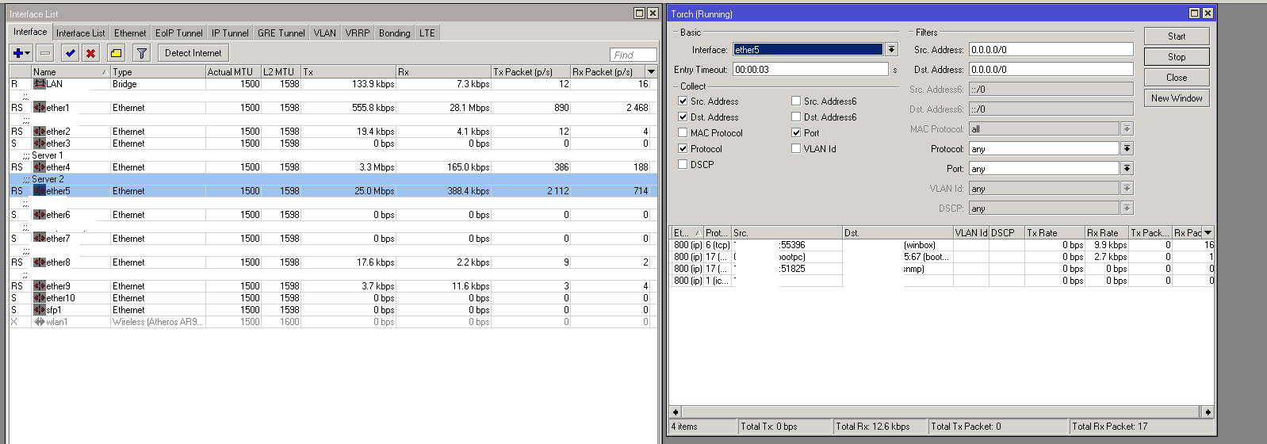Click the Detect Internet button
This screenshot has width=1267, height=444.
pos(193,53)
